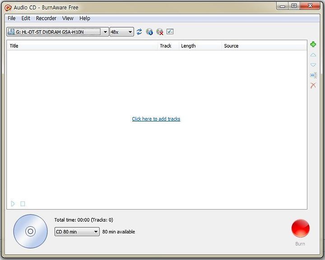Open the recorder drive dropdown G: HL-DT-ST
Screen dimensions: 325x260
click(58, 32)
